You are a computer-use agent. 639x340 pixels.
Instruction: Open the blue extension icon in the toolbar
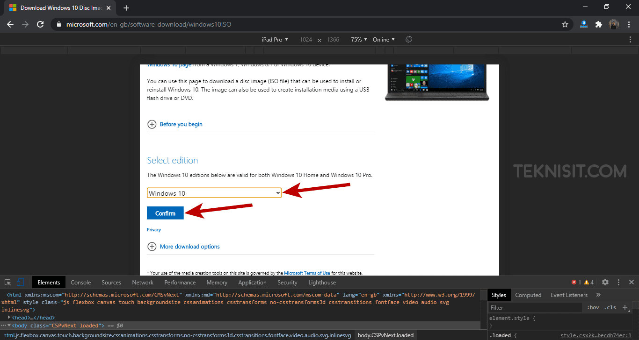583,24
